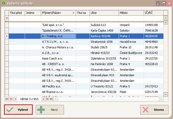Viewport: 173px width, 119px height.
Task: Sort by Ulice column header
Action: pos(104,13)
